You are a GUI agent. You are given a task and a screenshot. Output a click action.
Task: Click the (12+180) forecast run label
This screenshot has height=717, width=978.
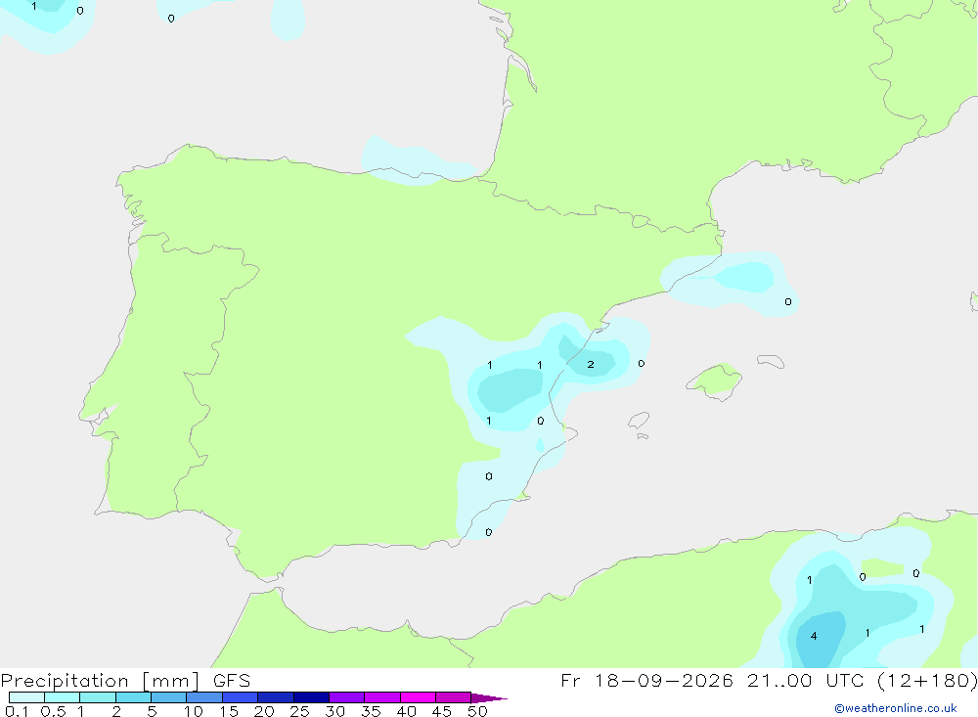point(927,680)
